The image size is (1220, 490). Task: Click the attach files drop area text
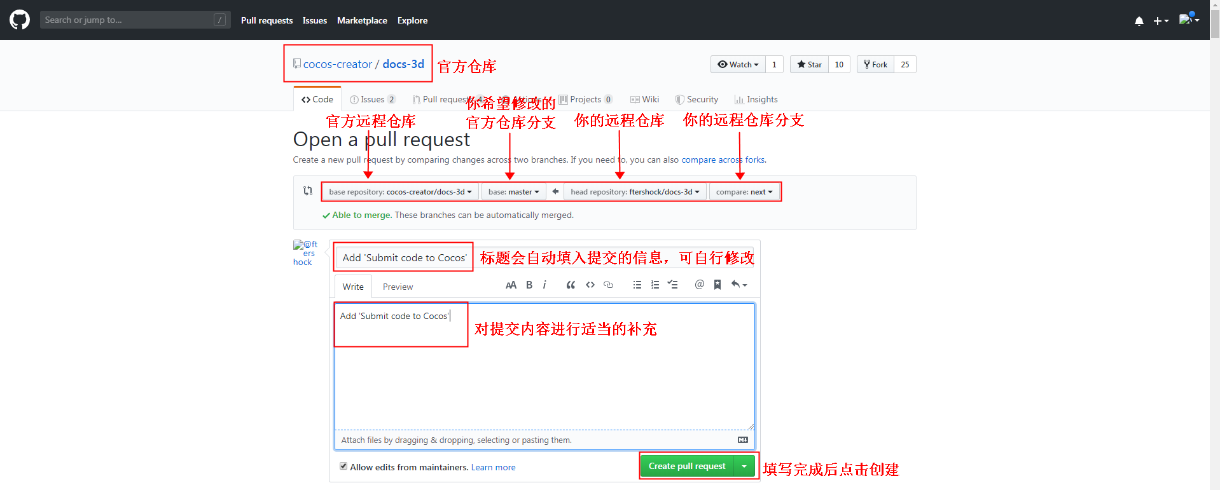(456, 440)
